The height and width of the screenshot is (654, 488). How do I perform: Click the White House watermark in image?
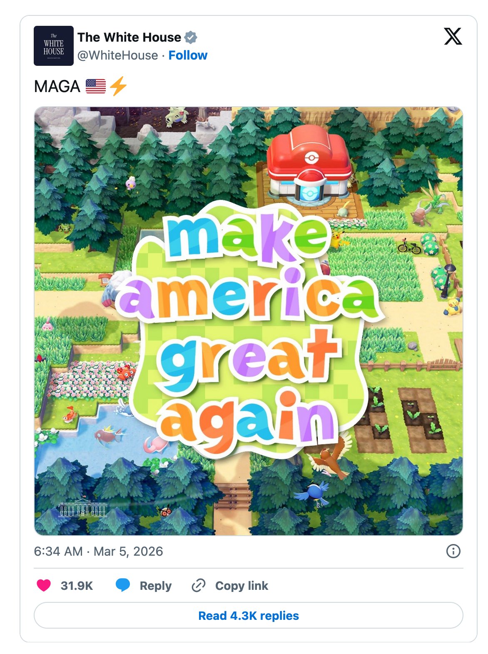[83, 507]
